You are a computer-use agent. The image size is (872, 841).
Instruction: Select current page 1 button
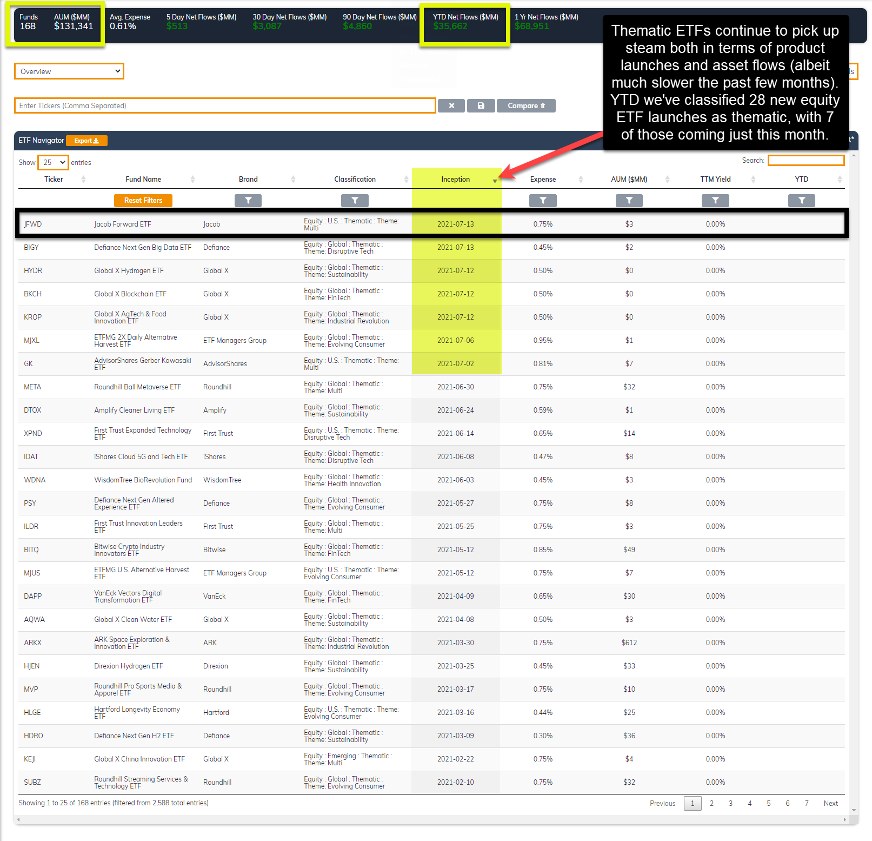point(693,804)
